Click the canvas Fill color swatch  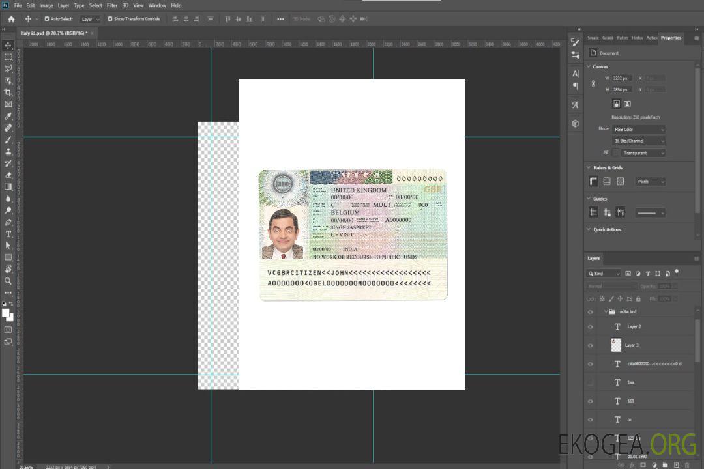point(615,153)
